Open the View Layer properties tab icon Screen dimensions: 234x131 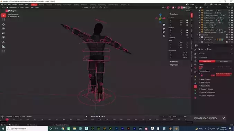[x=195, y=61]
